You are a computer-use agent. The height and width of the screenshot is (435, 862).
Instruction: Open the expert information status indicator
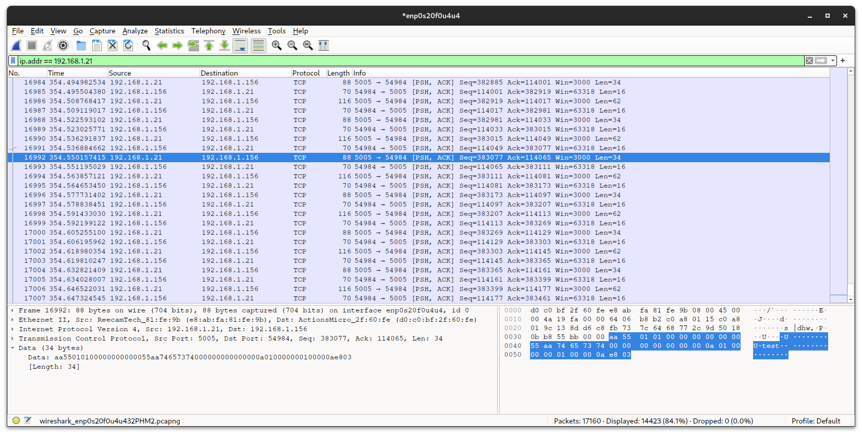[x=16, y=420]
